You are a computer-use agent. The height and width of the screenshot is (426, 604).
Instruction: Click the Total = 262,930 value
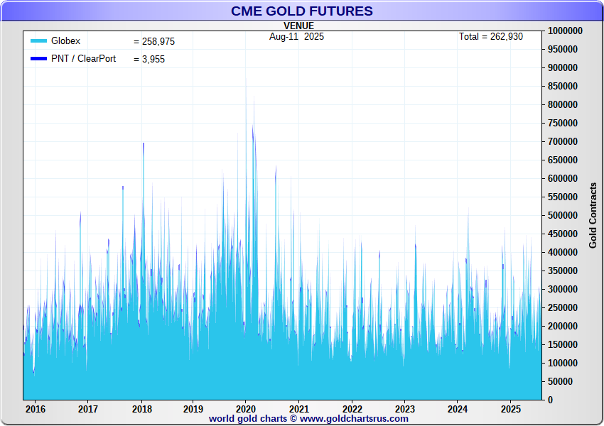point(491,36)
